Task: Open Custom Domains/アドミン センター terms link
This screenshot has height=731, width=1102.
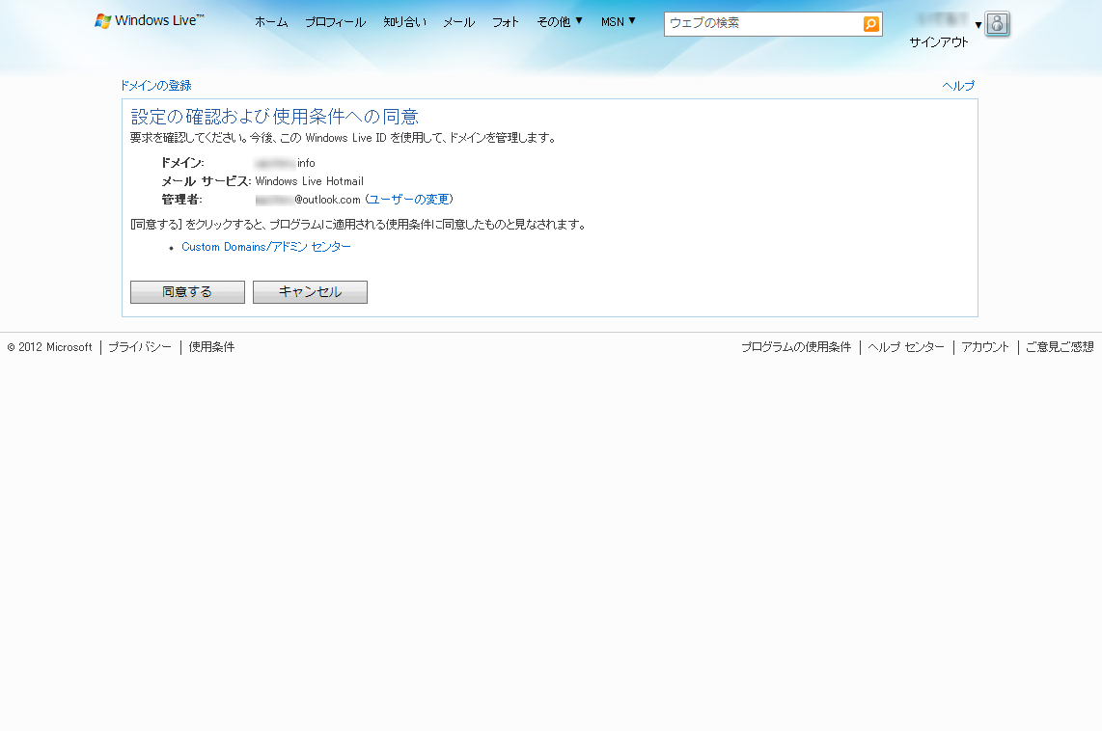Action: pyautogui.click(x=266, y=247)
